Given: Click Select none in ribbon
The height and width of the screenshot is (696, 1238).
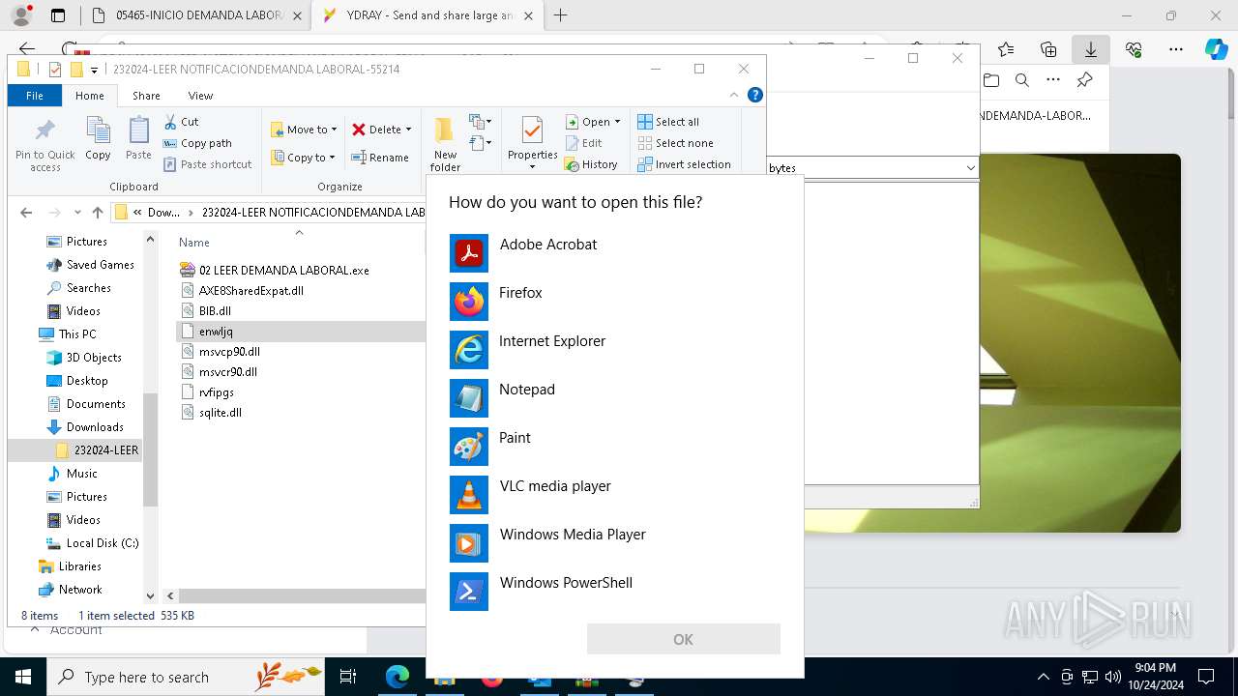Looking at the screenshot, I should click(x=675, y=143).
